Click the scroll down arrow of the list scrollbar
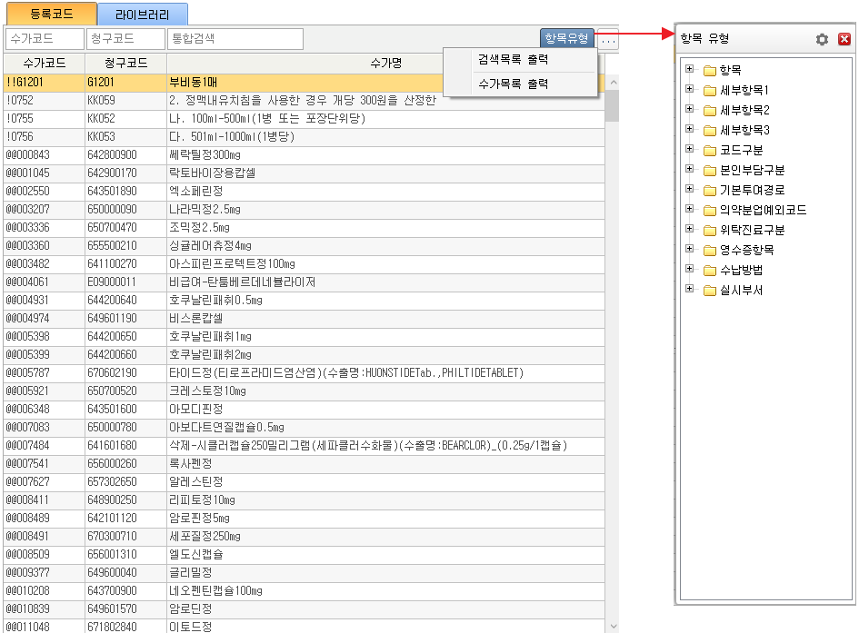Screen dimensions: 859x633 [x=612, y=626]
